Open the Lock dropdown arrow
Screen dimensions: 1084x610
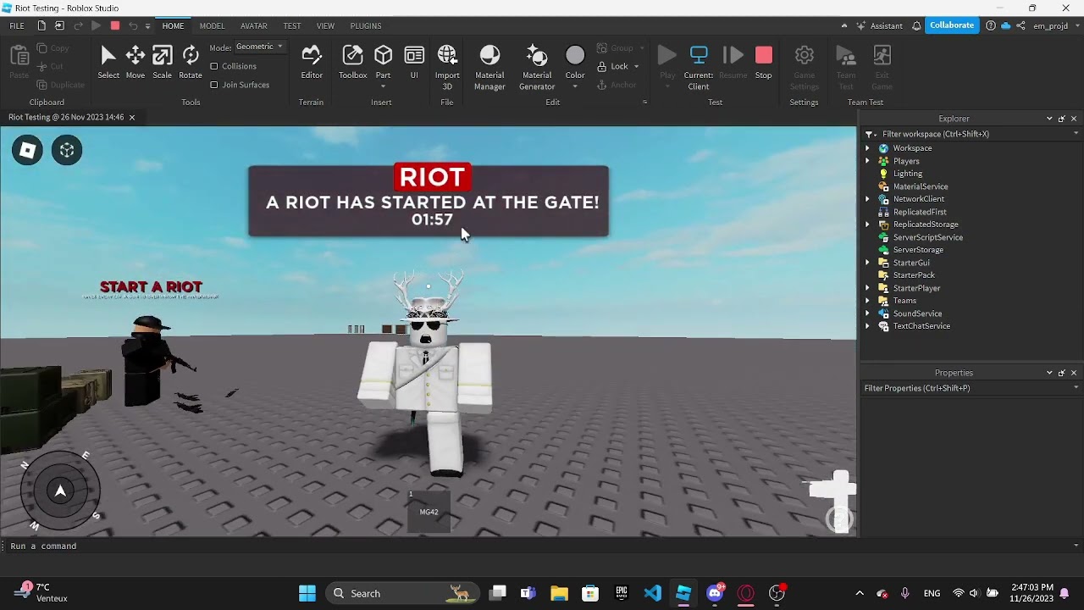pyautogui.click(x=637, y=66)
